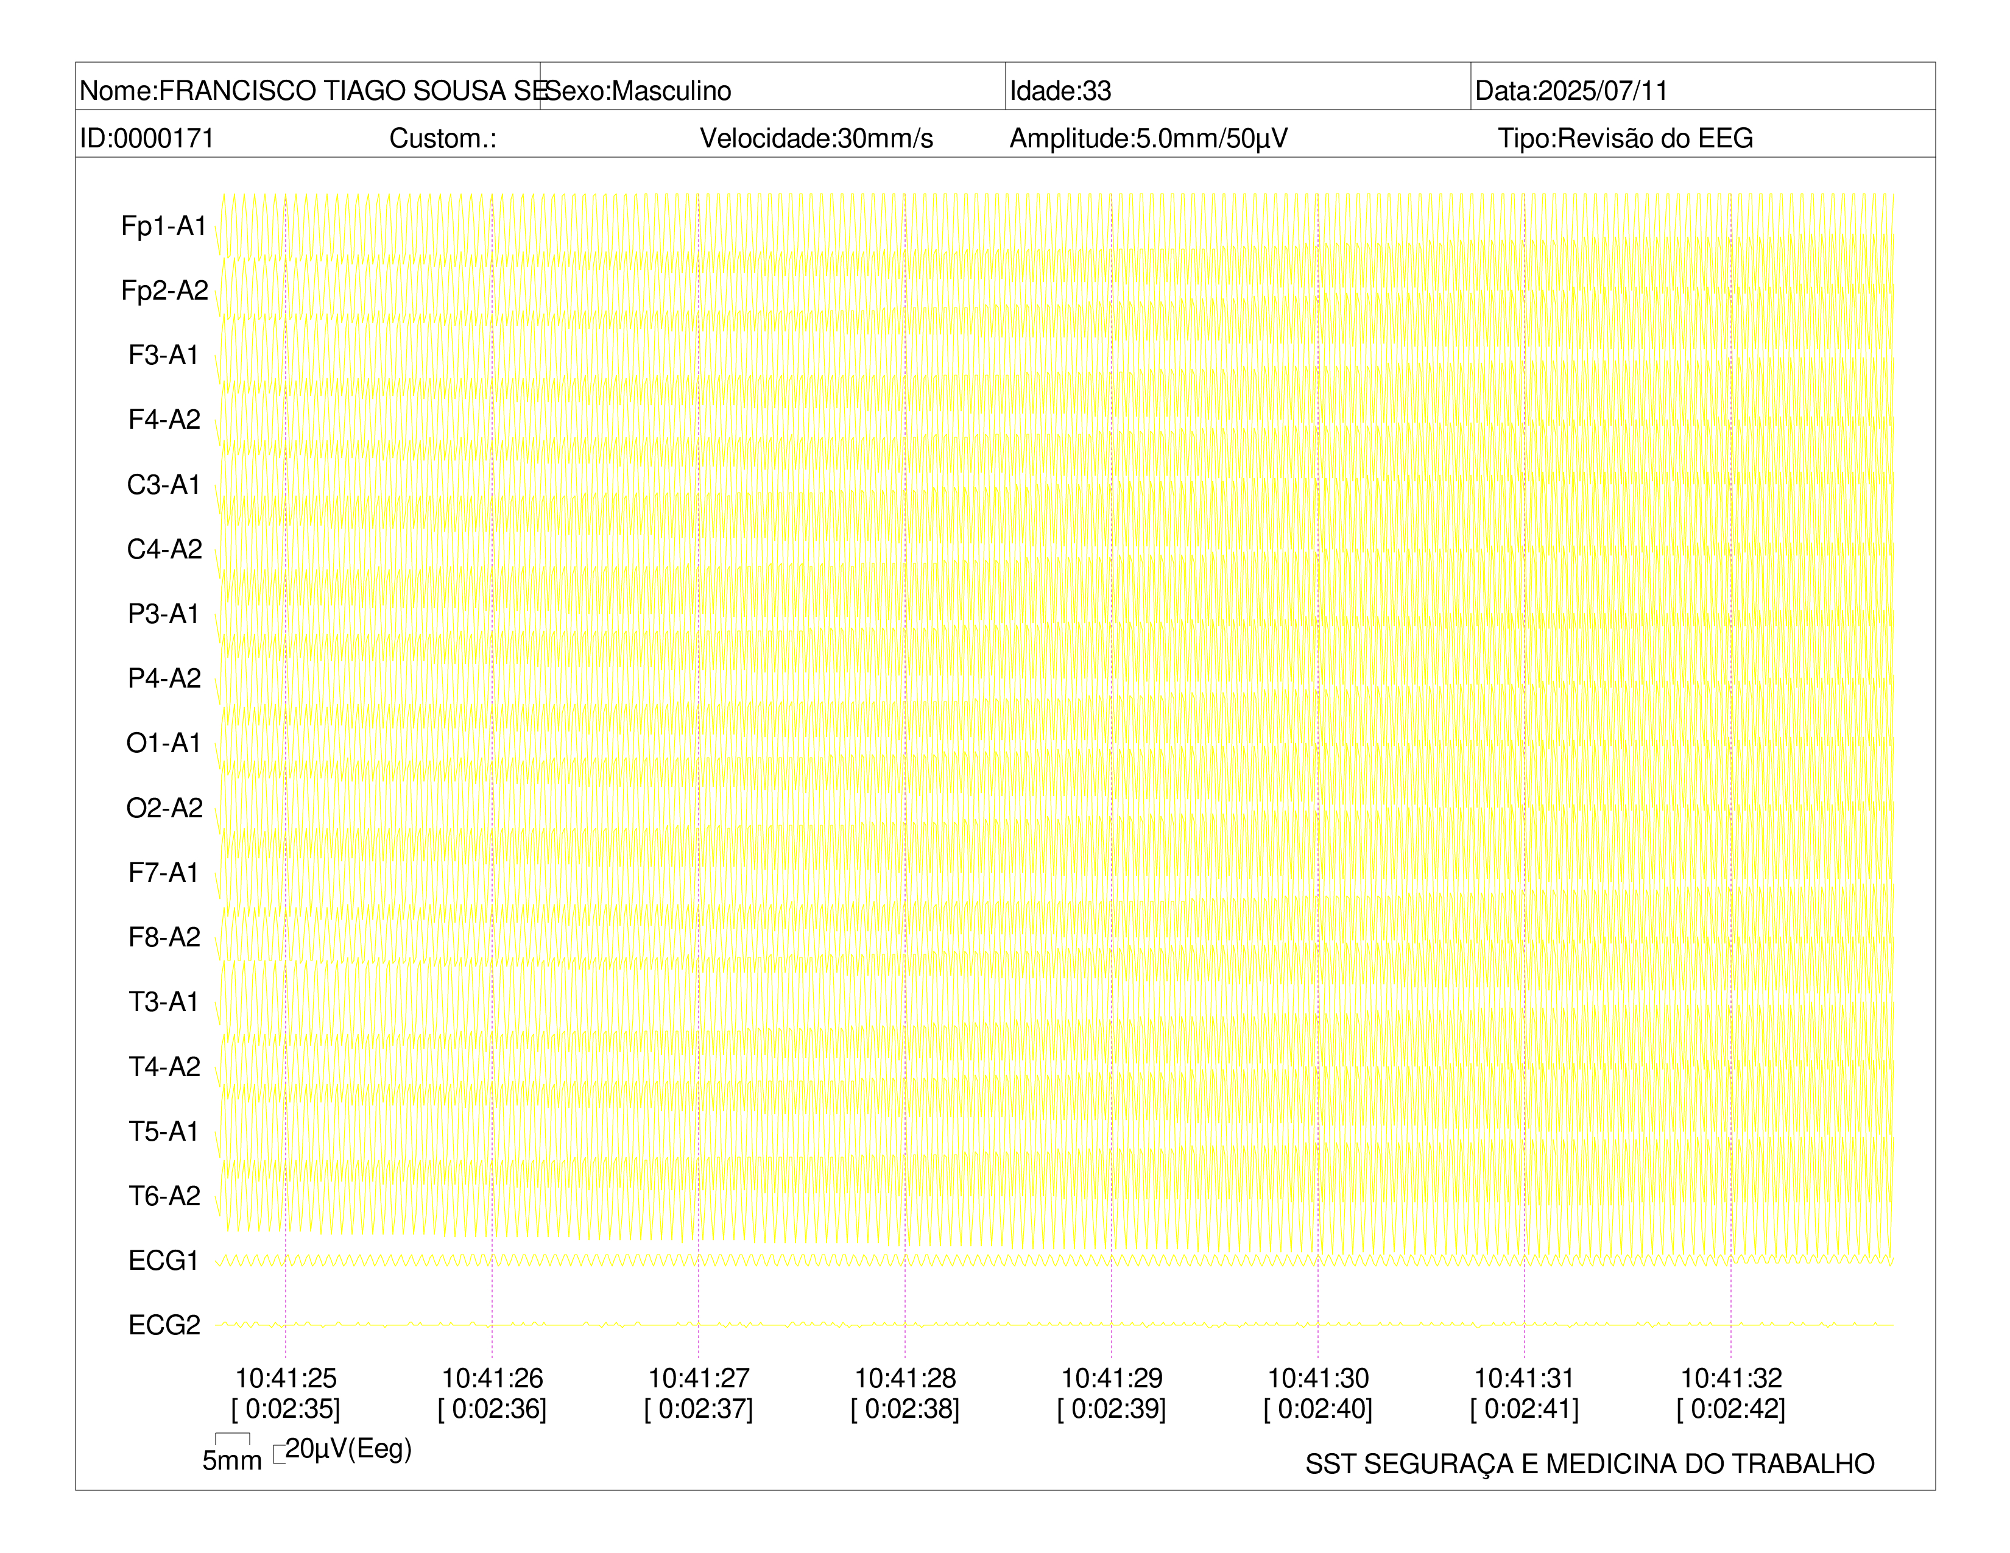Screen dimensions: 2010x1553
Task: Select the elapsed time [ 0:02:42]
Action: pyautogui.click(x=1731, y=1409)
